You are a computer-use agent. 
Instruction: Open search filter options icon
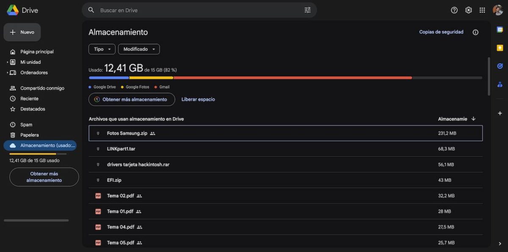(307, 10)
